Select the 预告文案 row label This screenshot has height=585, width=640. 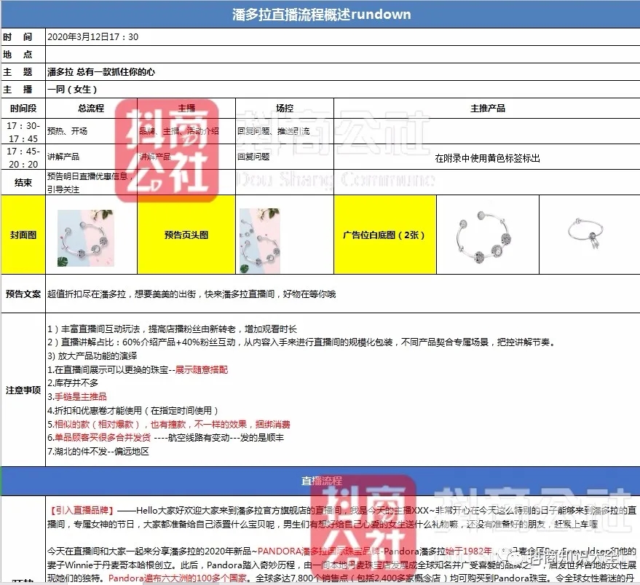click(23, 294)
